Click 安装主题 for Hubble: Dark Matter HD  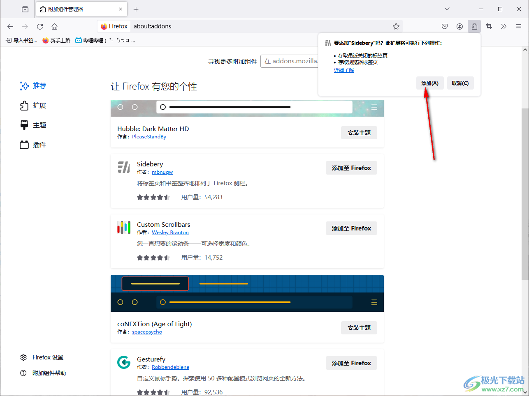[x=359, y=133]
